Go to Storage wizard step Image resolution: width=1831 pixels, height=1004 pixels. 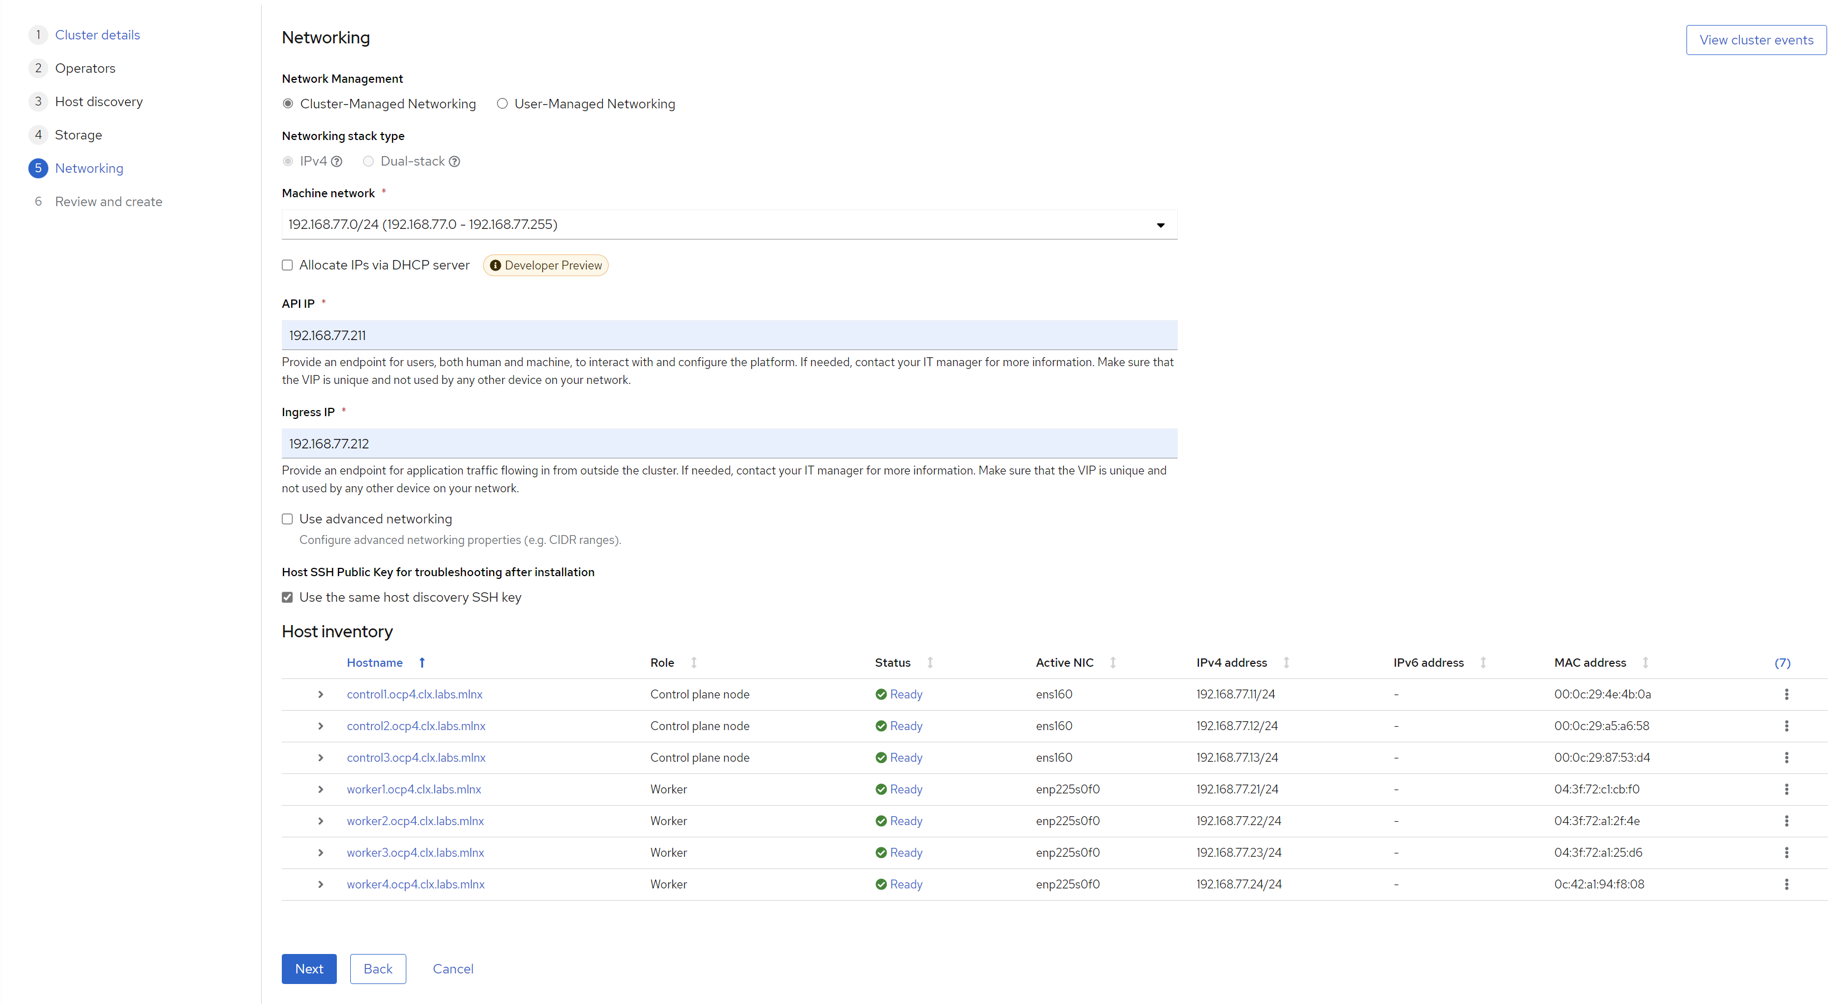tap(78, 135)
